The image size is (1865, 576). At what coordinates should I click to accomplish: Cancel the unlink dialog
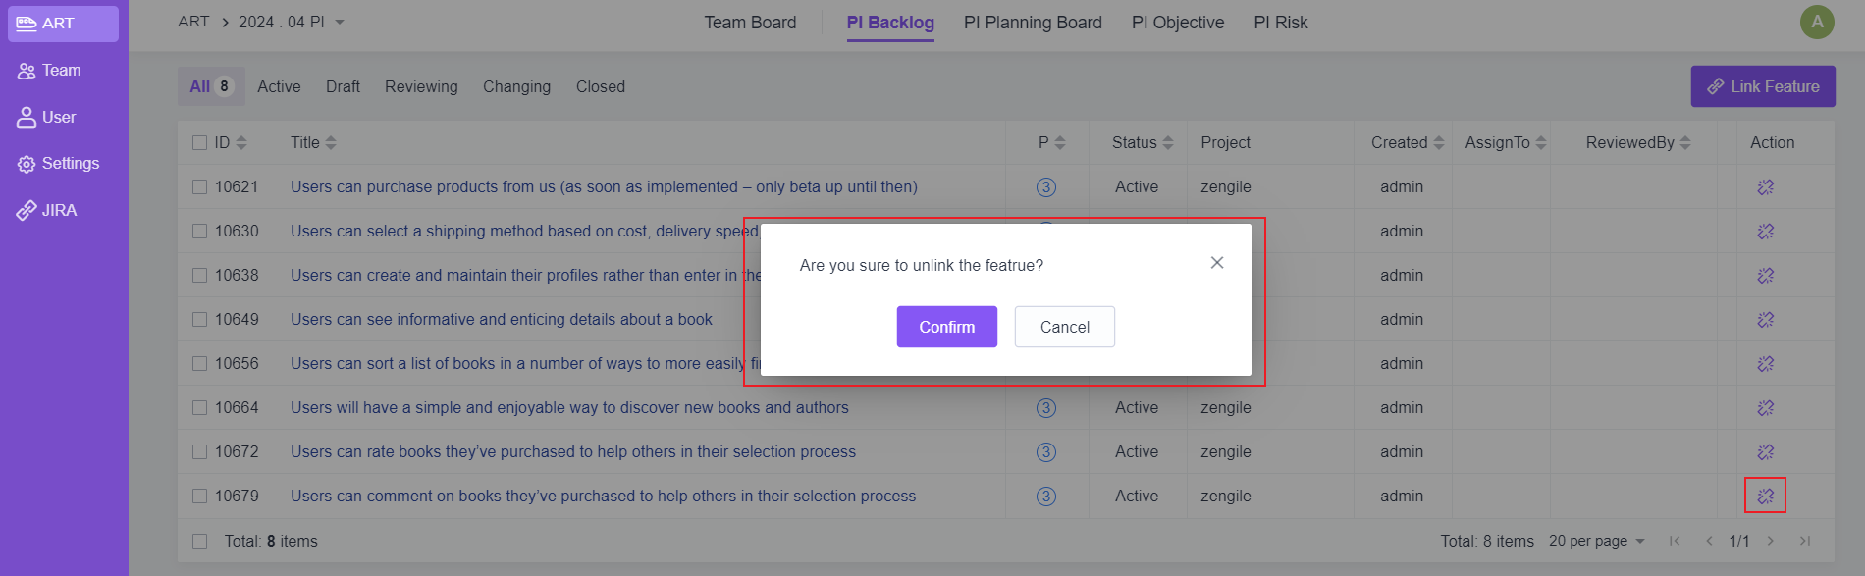click(1064, 327)
